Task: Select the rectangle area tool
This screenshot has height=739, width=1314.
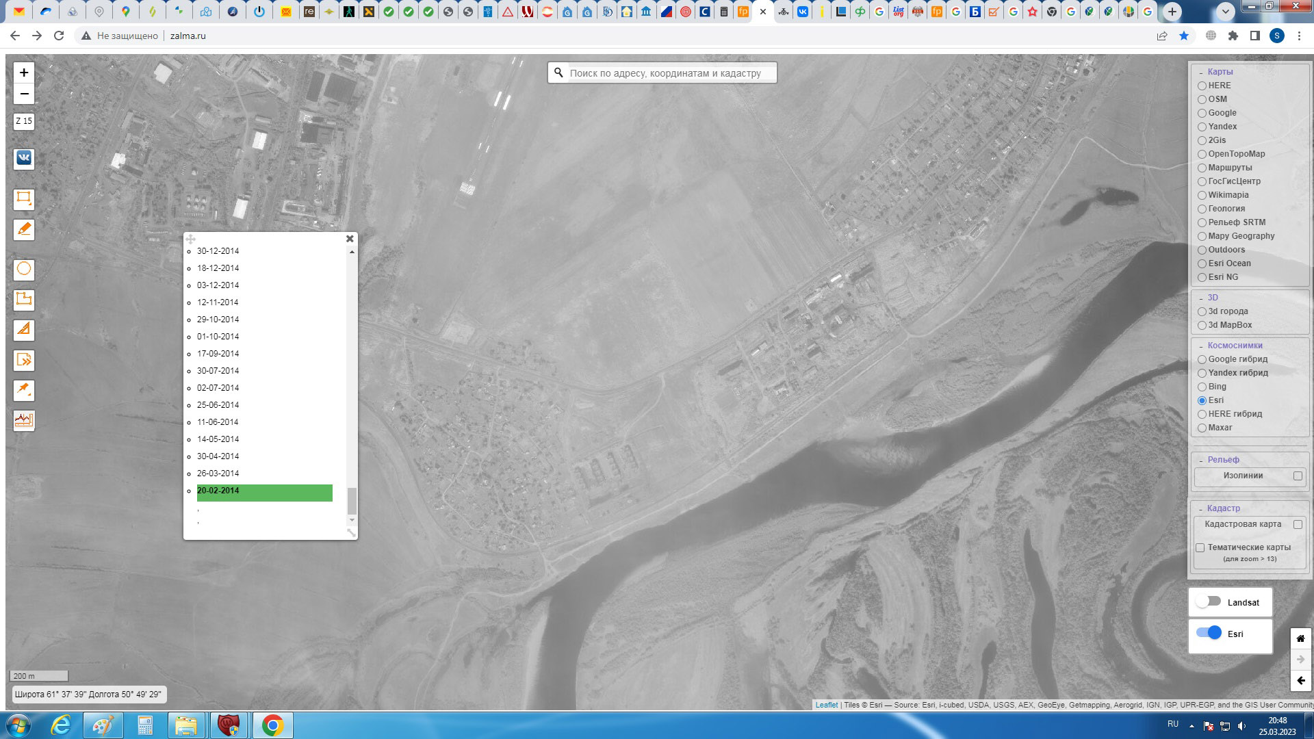Action: [24, 198]
